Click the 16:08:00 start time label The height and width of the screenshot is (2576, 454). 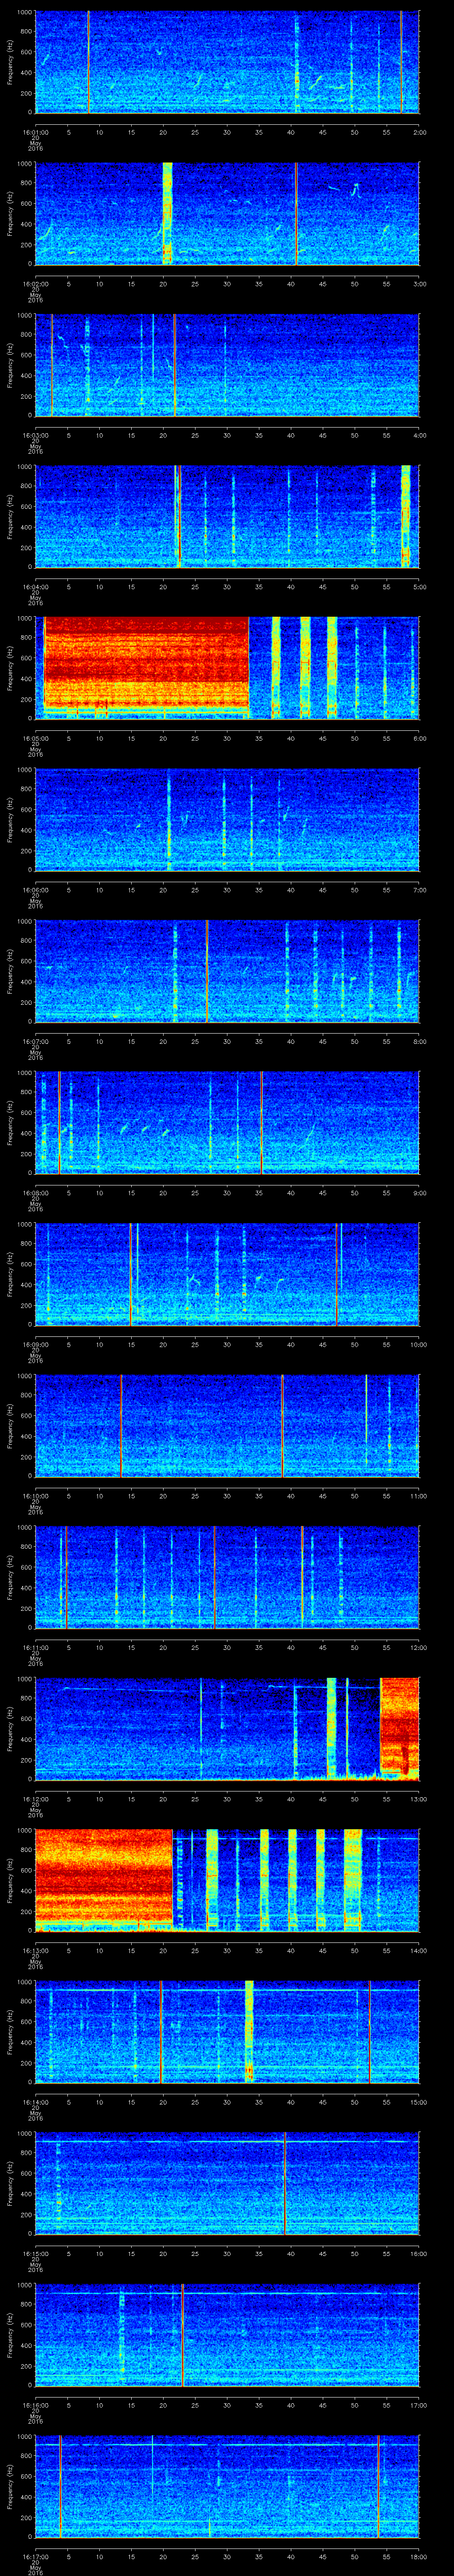pos(35,1193)
